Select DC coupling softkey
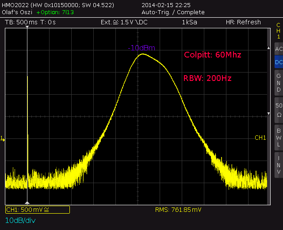This screenshot has height=230, width=283. pyautogui.click(x=279, y=62)
